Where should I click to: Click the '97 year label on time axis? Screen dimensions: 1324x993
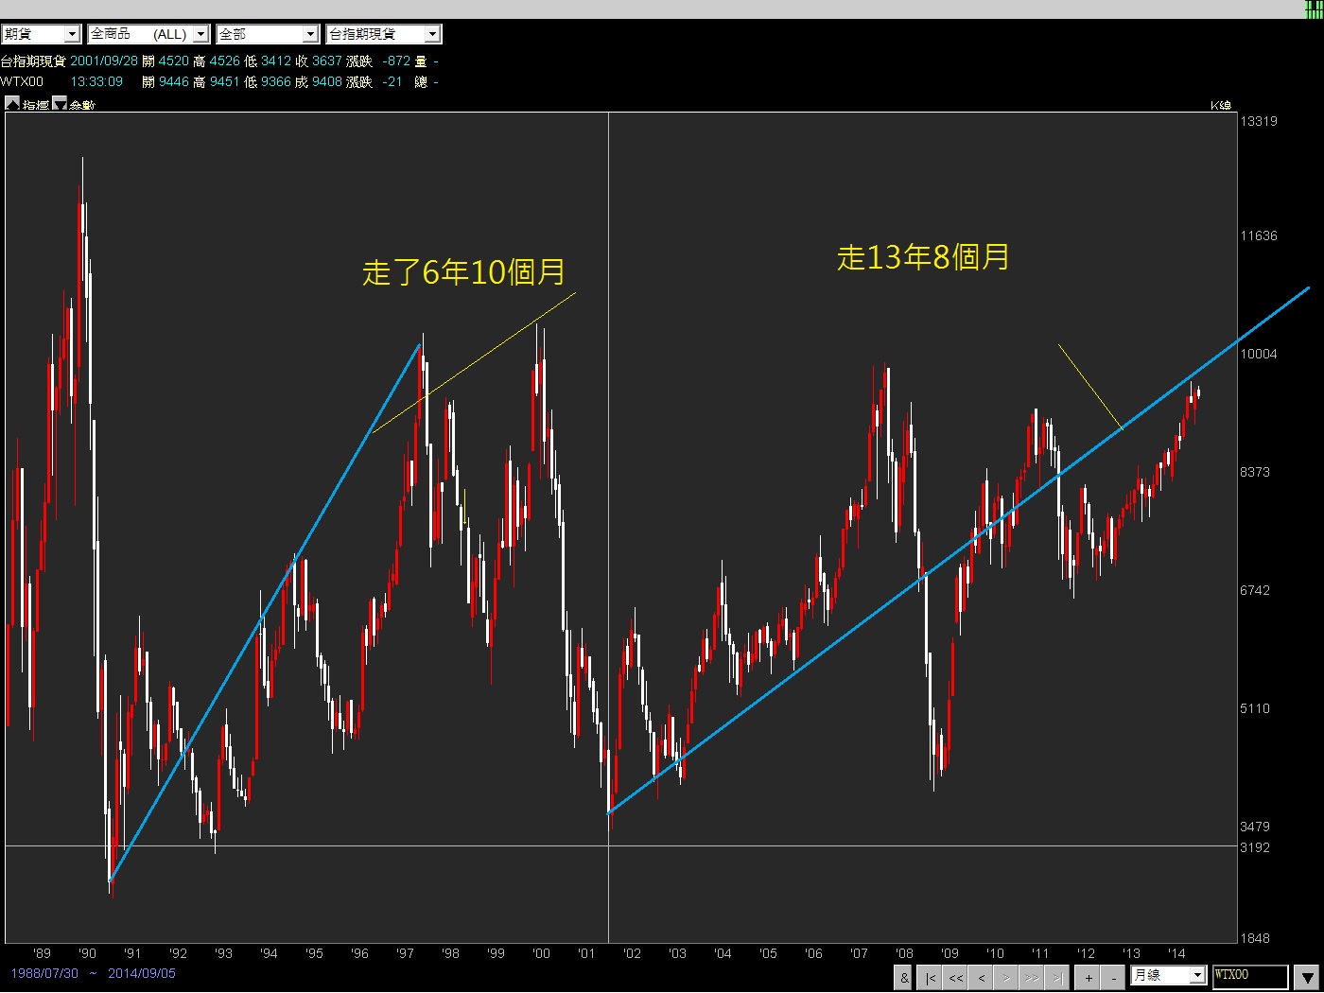[405, 953]
